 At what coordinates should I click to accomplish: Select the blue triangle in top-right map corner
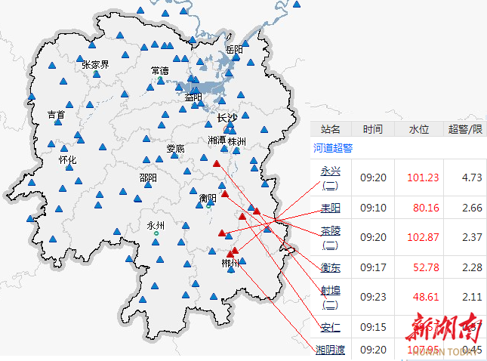click(297, 4)
